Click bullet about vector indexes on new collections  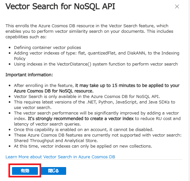(83, 146)
